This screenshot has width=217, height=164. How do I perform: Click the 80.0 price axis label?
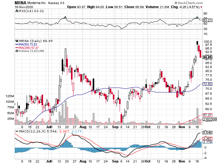pos(208,71)
